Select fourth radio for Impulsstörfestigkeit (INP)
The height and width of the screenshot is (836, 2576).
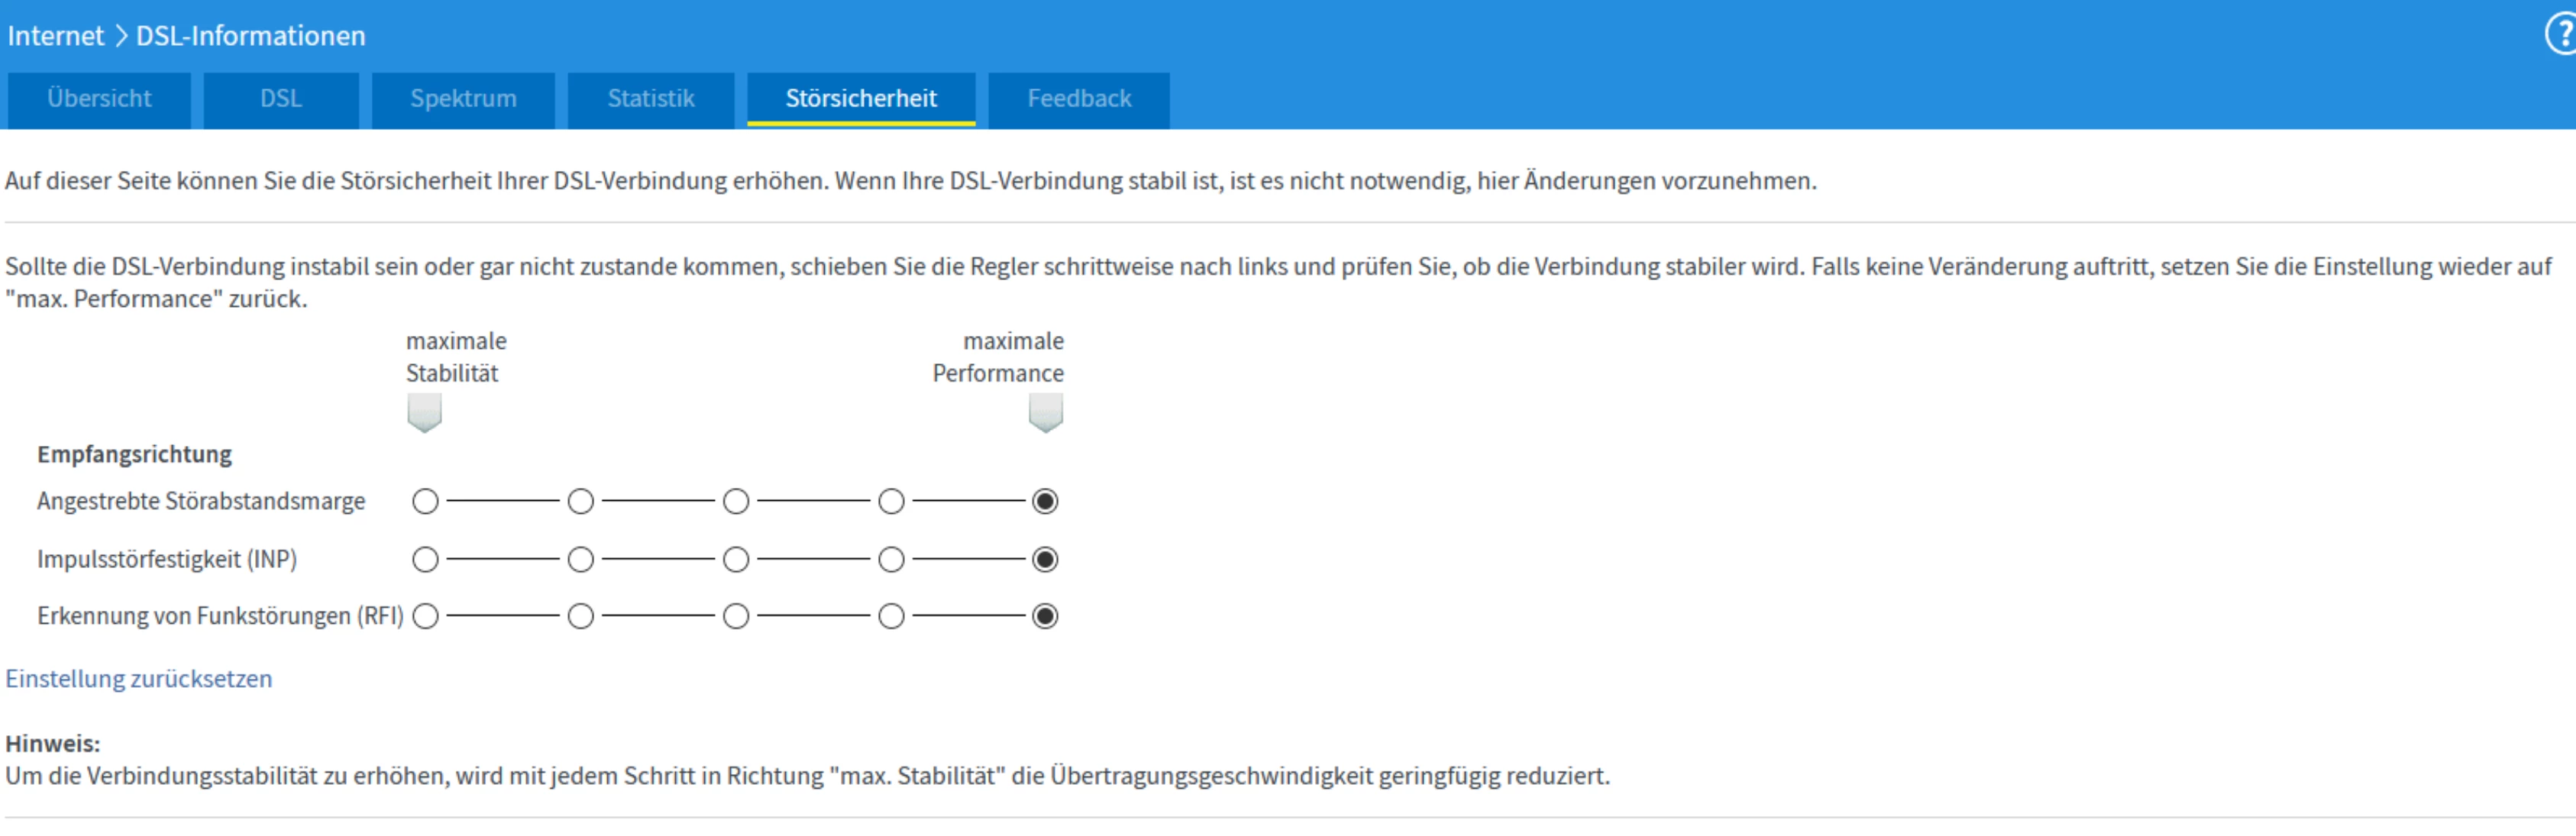pos(891,559)
